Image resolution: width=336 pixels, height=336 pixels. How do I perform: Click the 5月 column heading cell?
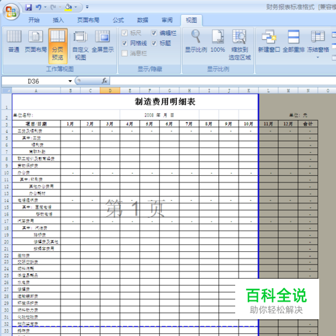click(149, 124)
